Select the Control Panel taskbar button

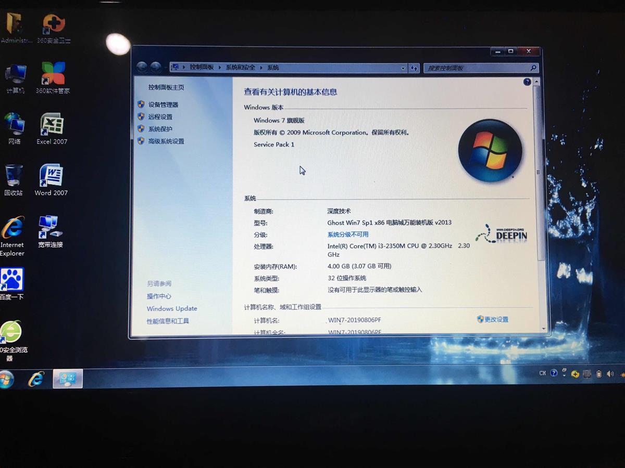point(68,379)
